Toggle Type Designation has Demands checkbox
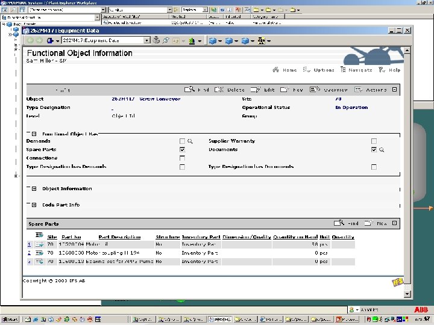The width and height of the screenshot is (434, 325). 182,167
